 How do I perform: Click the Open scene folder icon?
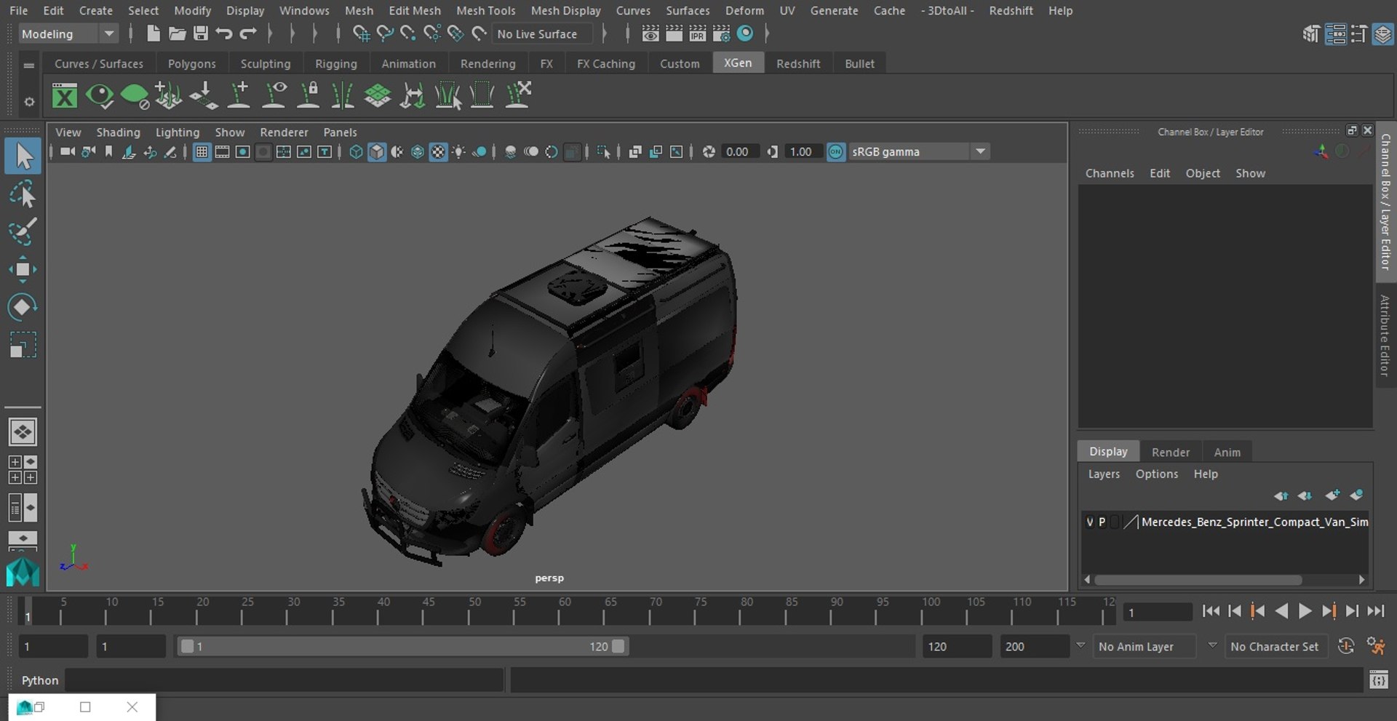(x=177, y=33)
